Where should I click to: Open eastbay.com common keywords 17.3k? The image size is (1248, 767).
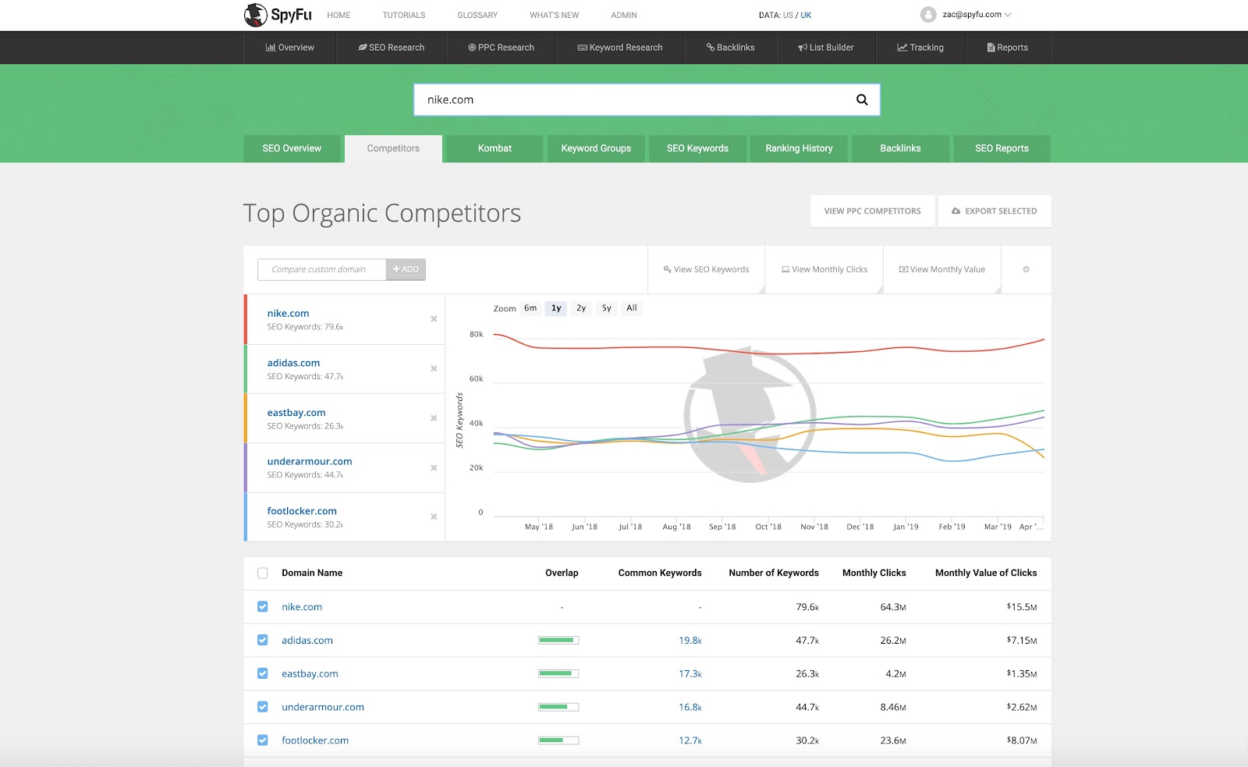coord(690,674)
